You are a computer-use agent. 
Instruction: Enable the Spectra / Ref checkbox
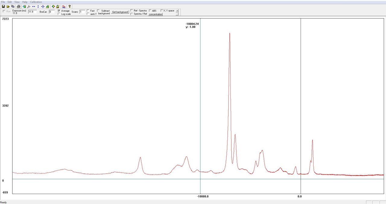[131, 14]
